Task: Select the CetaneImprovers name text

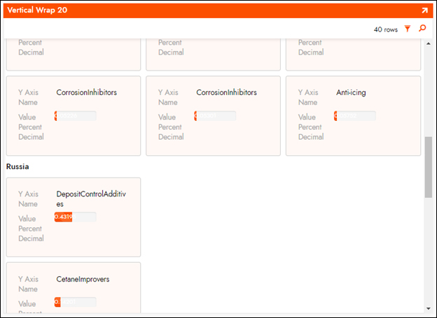Action: point(83,280)
